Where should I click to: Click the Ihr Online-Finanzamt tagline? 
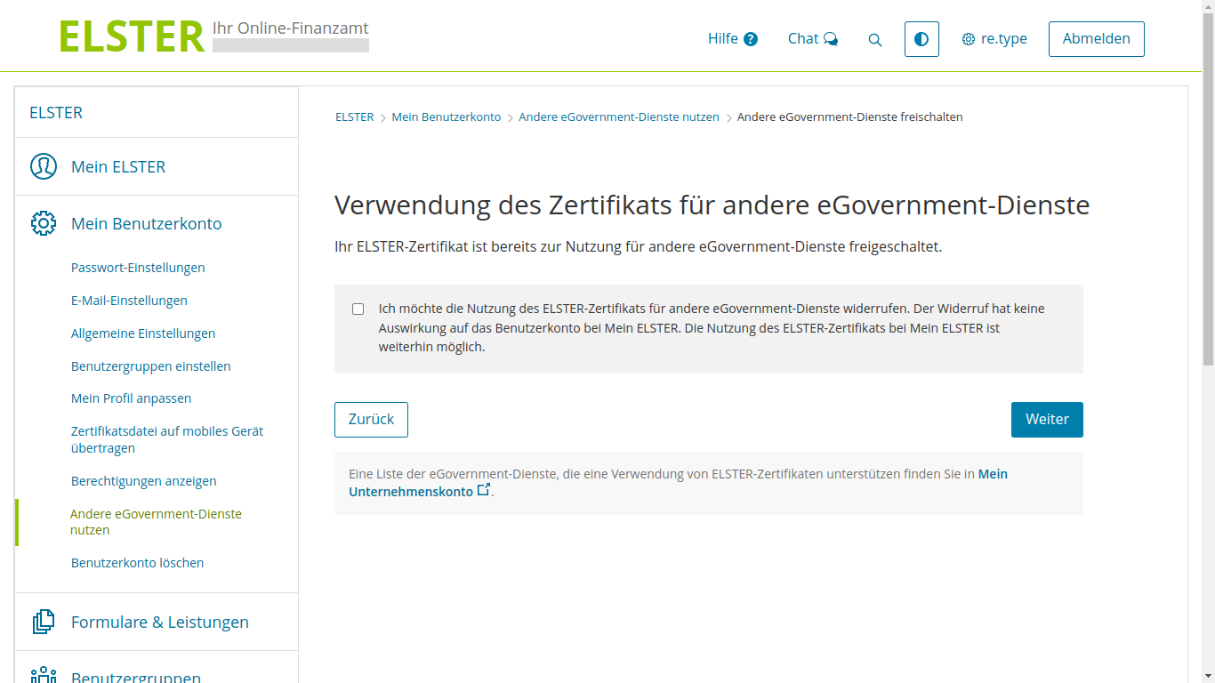(x=291, y=28)
